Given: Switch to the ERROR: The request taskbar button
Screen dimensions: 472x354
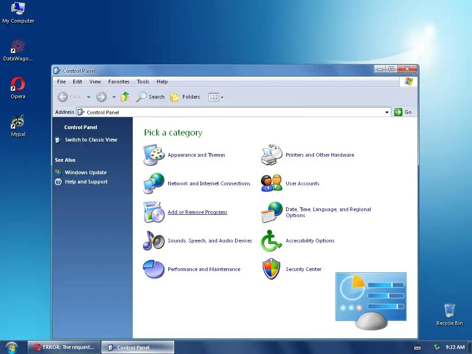Looking at the screenshot, I should pos(64,347).
